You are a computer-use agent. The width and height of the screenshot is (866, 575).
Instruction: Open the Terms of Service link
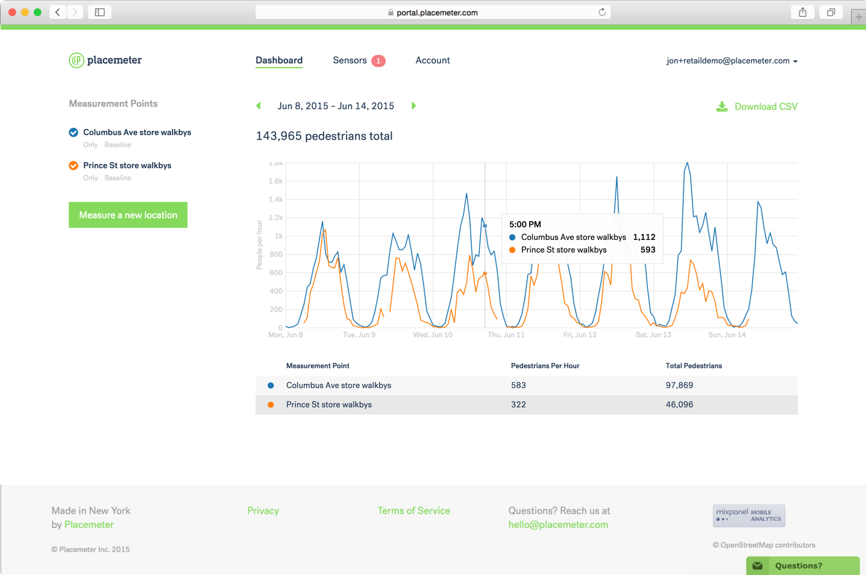pyautogui.click(x=413, y=511)
